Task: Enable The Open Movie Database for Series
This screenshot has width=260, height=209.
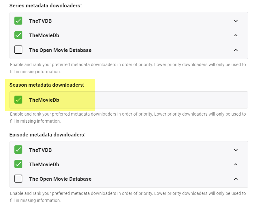Action: tap(18, 50)
